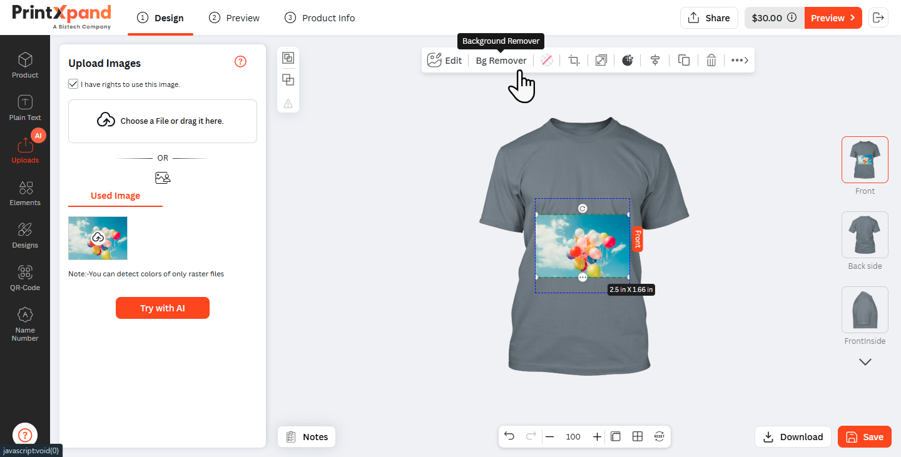
Task: Open the QR-Code sidebar tool
Action: [x=25, y=278]
